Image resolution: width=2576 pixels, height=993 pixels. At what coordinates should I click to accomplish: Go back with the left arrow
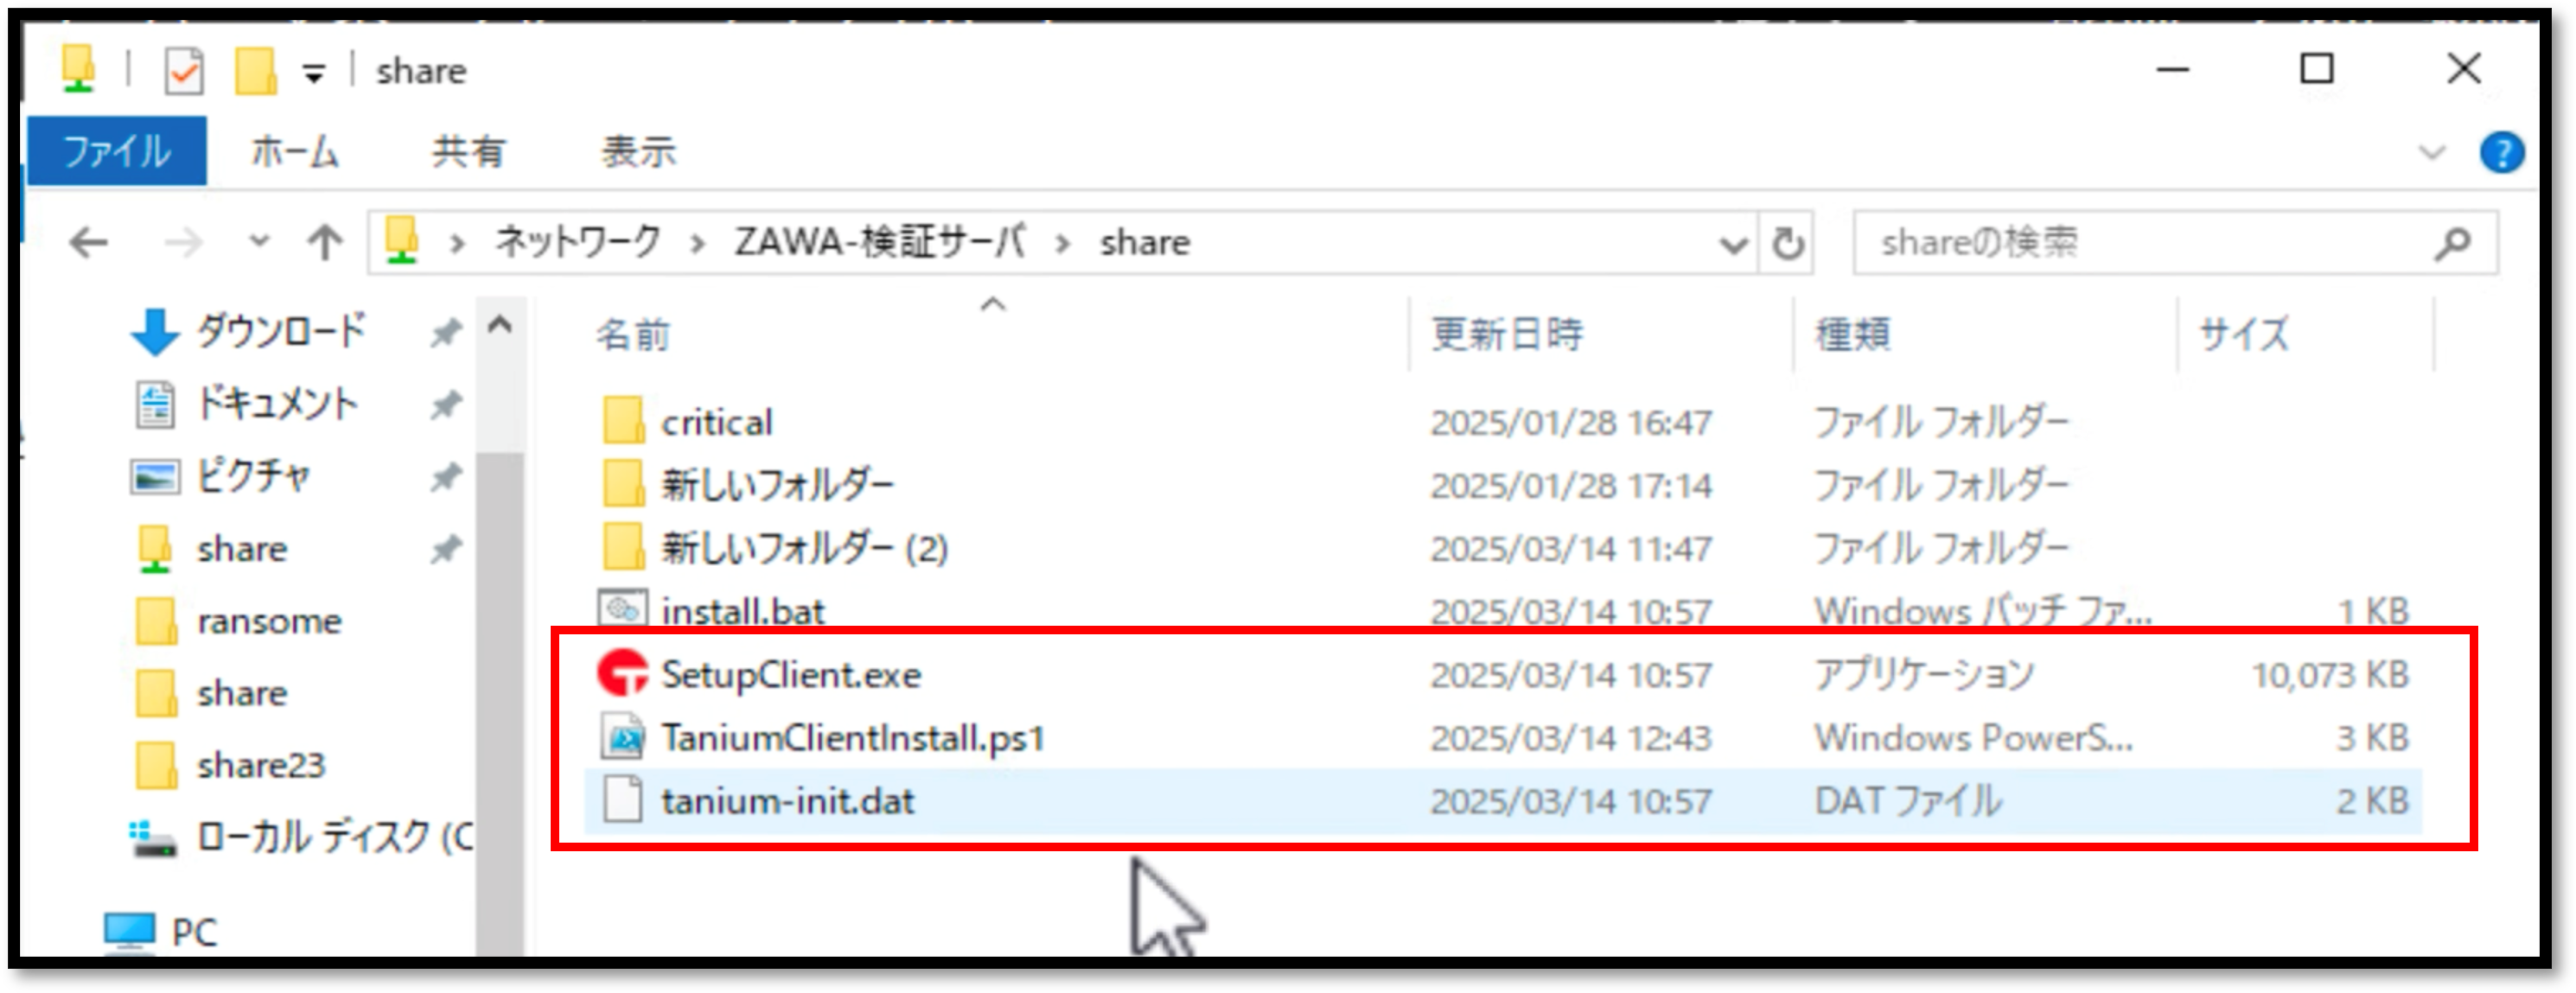point(89,242)
